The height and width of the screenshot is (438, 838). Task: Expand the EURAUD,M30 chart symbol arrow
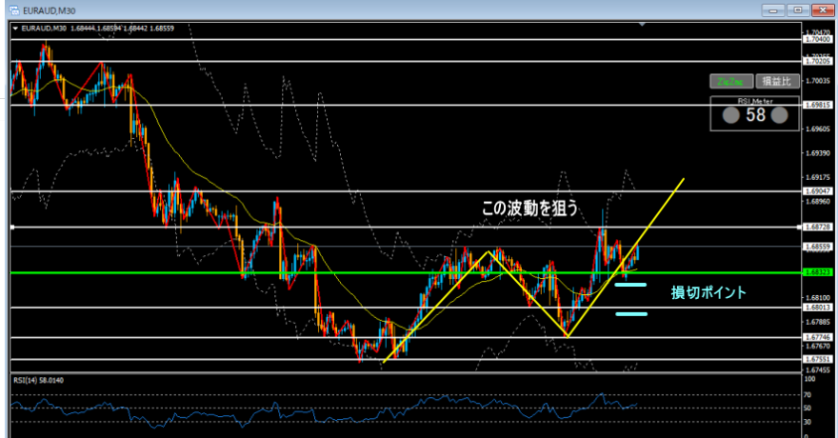click(x=14, y=29)
